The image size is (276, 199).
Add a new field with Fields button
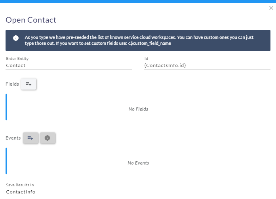click(29, 84)
